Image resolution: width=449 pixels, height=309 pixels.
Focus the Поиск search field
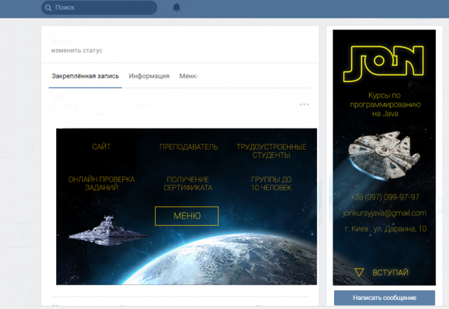click(x=99, y=8)
